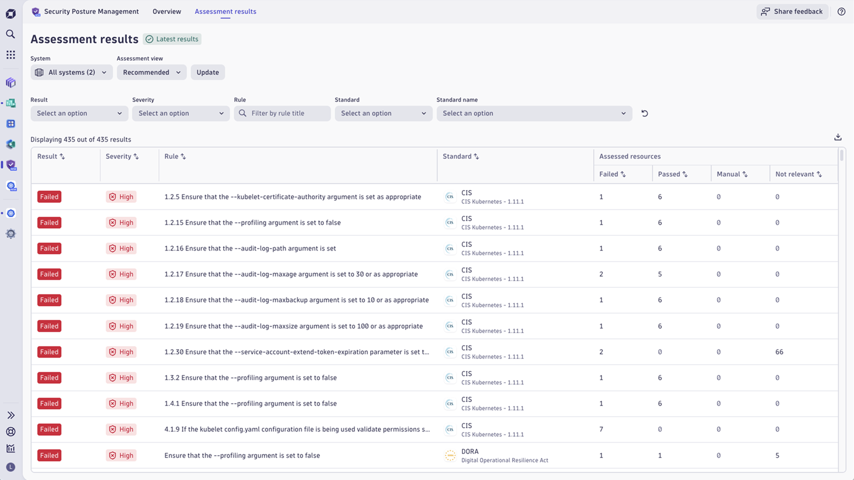Open the All systems dropdown

(71, 72)
